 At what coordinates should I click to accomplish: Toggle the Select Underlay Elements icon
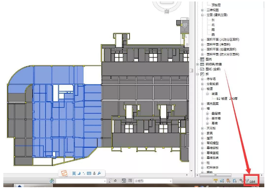[x=222, y=181]
